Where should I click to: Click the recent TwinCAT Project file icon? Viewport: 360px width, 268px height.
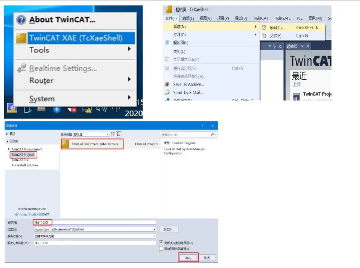tap(297, 96)
